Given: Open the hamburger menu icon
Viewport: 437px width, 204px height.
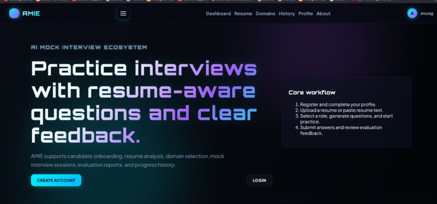Looking at the screenshot, I should [123, 13].
